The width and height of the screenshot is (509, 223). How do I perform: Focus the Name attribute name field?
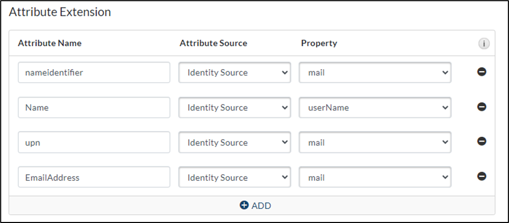click(x=94, y=108)
